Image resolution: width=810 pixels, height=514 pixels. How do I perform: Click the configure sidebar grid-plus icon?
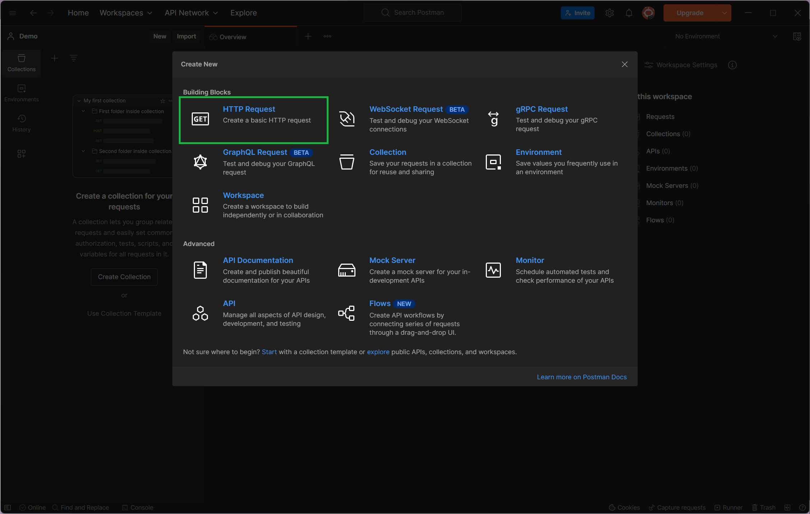point(22,154)
